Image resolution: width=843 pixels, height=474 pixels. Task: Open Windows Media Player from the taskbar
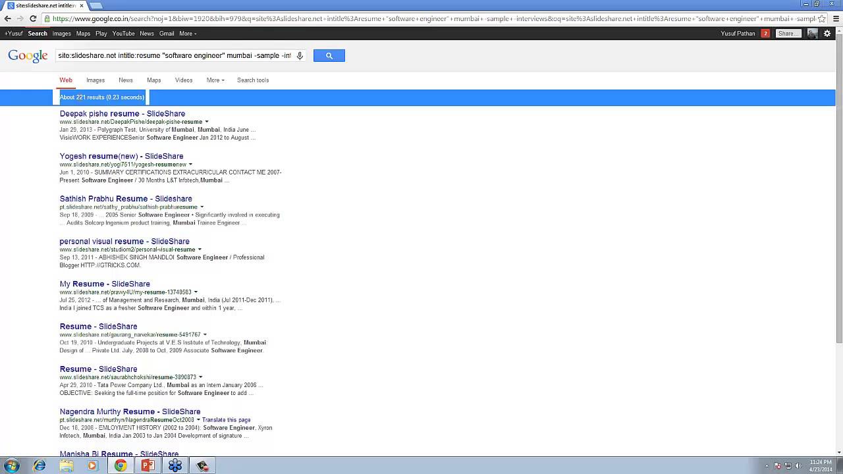(x=93, y=465)
